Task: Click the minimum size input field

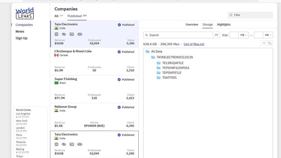Action: tap(234, 35)
